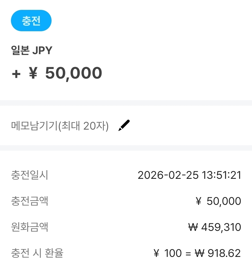
Task: Click the gray divider below the memo row
Action: coord(126,148)
